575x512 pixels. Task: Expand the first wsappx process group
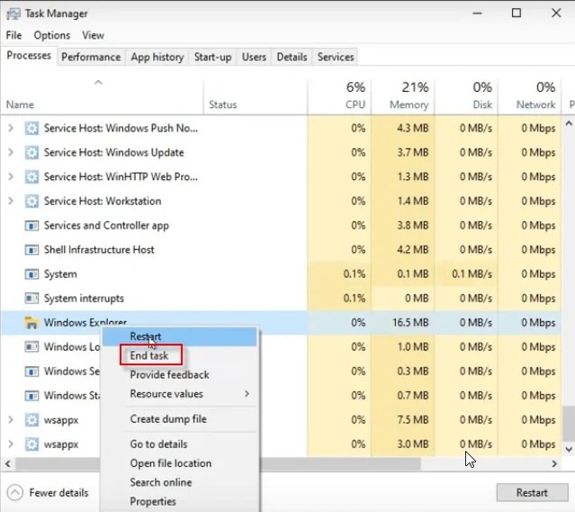coord(11,419)
